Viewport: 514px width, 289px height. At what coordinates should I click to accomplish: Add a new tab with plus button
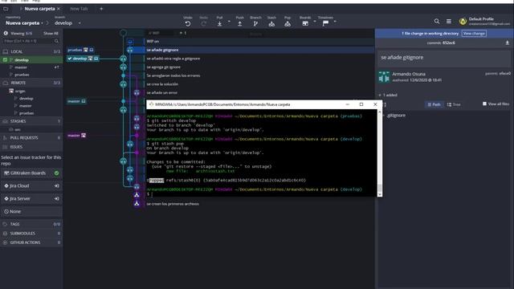click(101, 9)
